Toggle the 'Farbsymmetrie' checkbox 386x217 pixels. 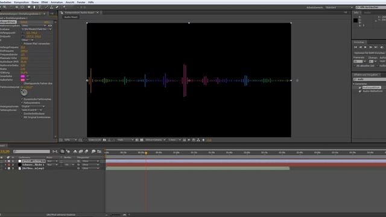click(22, 103)
